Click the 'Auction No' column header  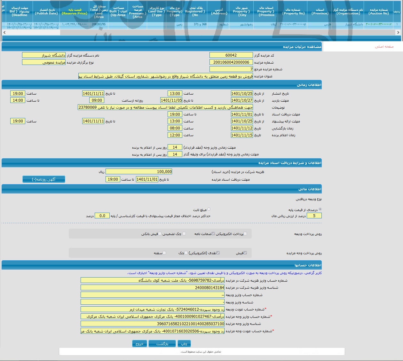pos(379,12)
